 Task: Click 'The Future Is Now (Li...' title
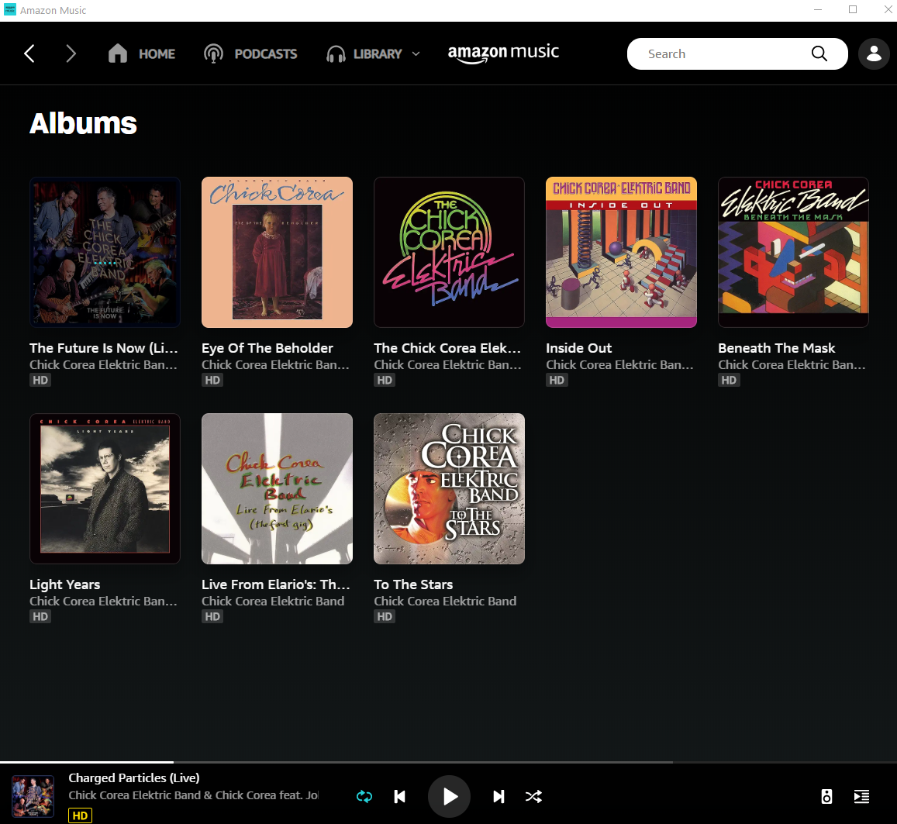click(104, 348)
